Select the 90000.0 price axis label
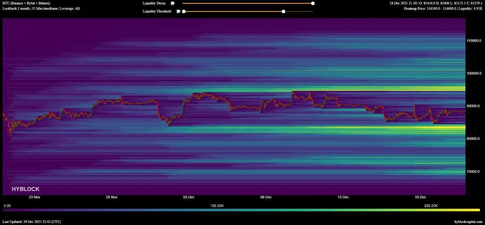 click(x=474, y=106)
